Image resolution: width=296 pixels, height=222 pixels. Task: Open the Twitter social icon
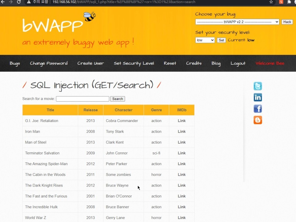(258, 86)
